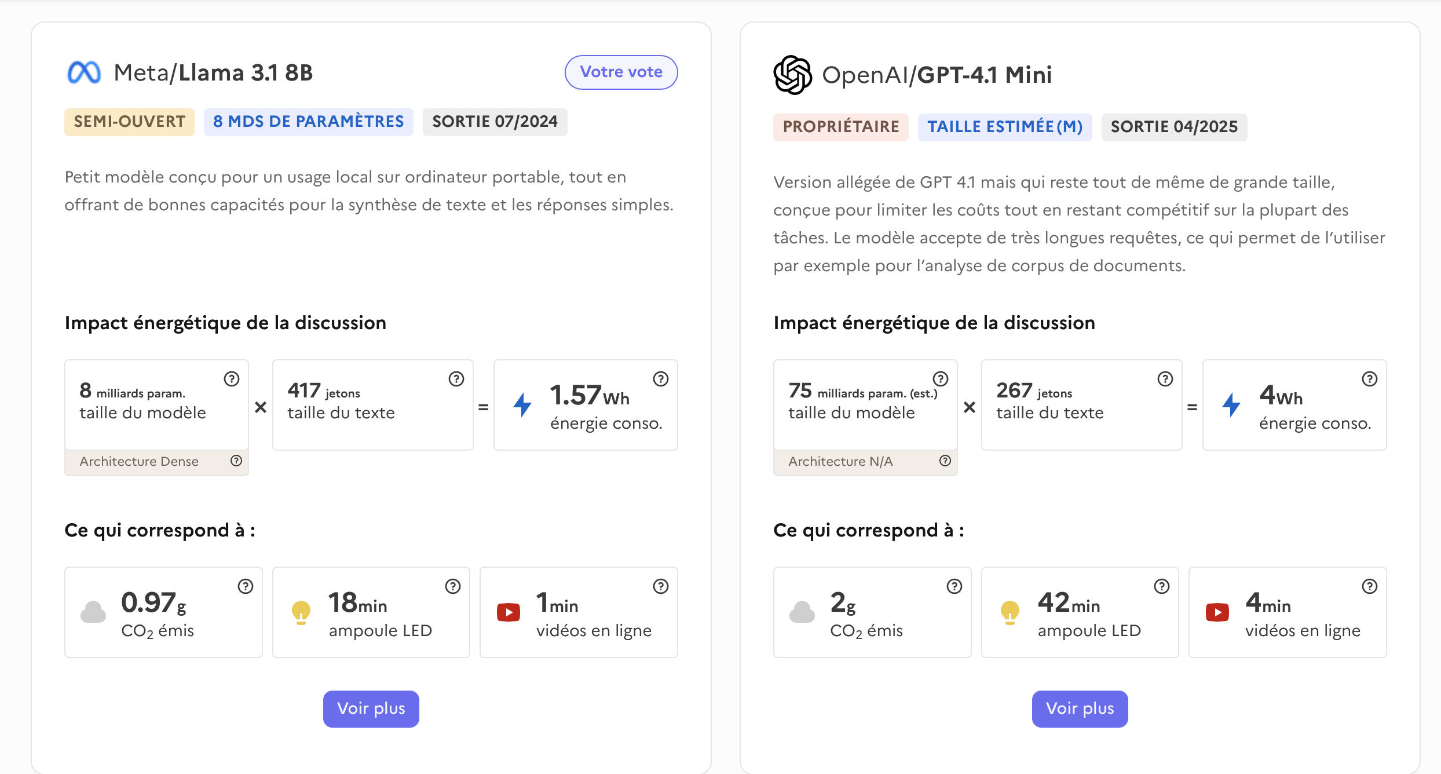Click the PROPRIÉTAIRE license tag
The height and width of the screenshot is (774, 1441).
840,127
